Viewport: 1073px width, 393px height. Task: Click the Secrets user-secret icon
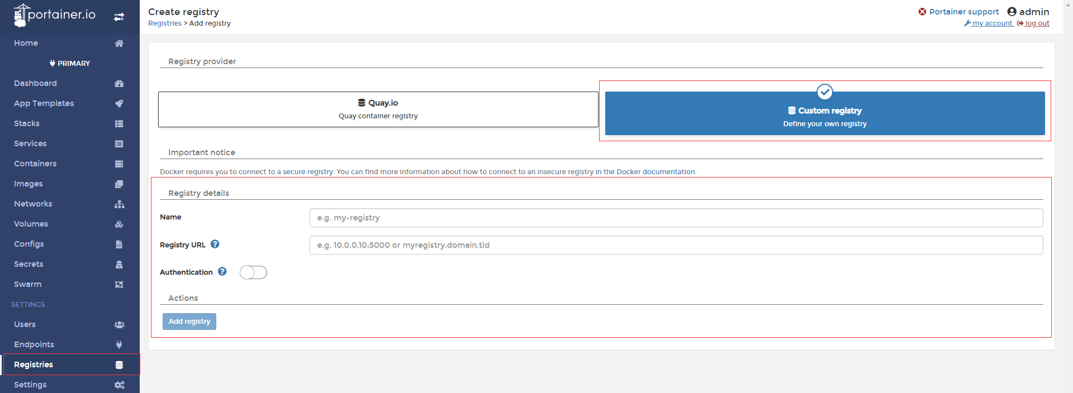coord(119,264)
